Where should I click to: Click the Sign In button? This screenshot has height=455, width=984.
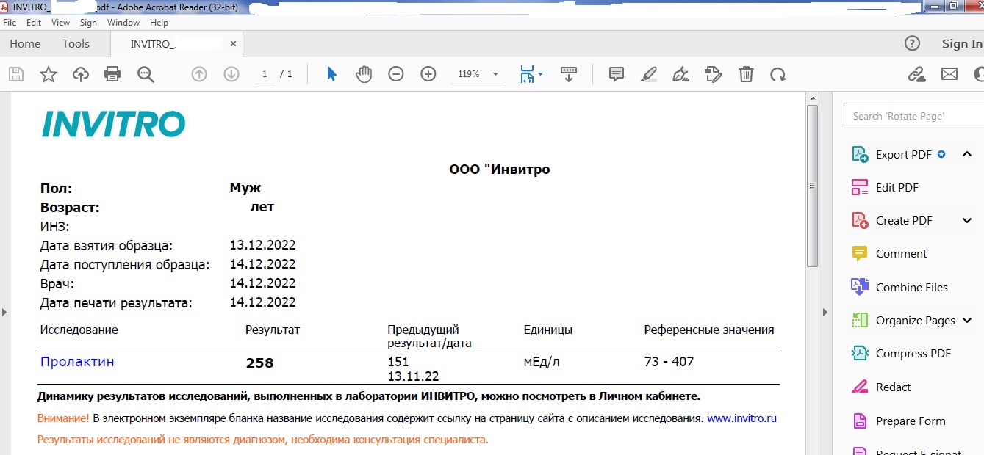(x=961, y=44)
